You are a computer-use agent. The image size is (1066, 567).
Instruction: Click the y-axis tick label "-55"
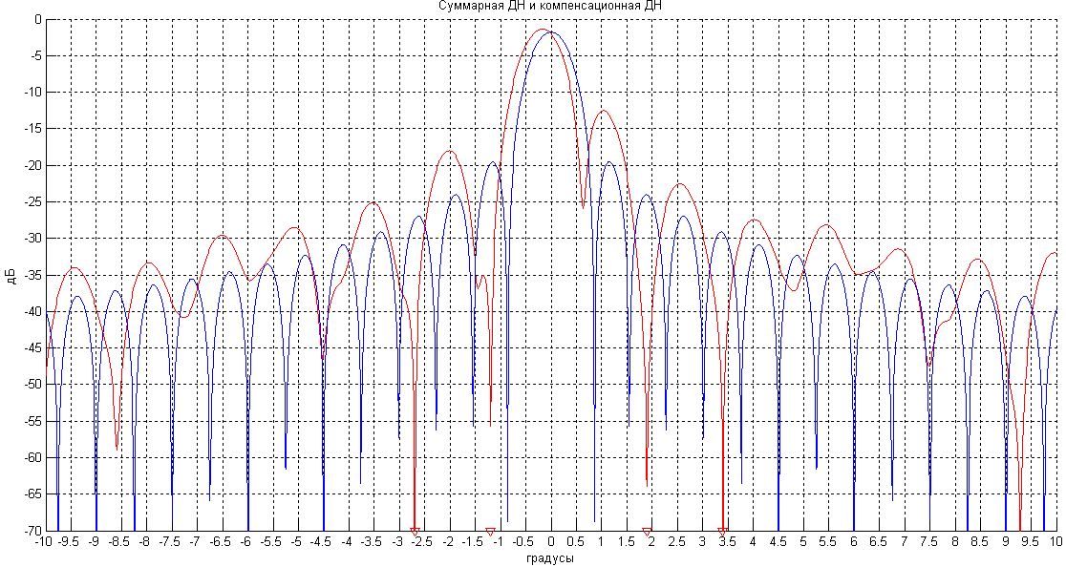click(33, 421)
